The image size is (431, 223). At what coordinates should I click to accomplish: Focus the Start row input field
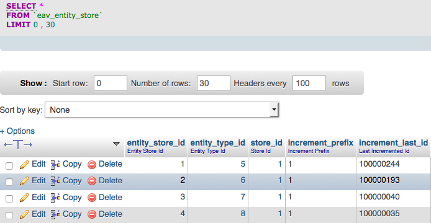click(111, 83)
